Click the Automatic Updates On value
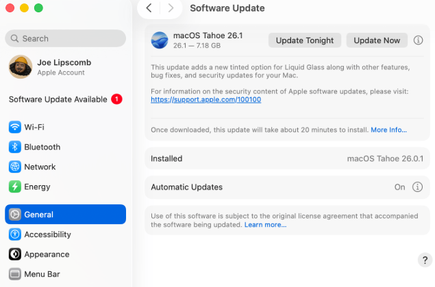The width and height of the screenshot is (435, 287). click(x=399, y=187)
